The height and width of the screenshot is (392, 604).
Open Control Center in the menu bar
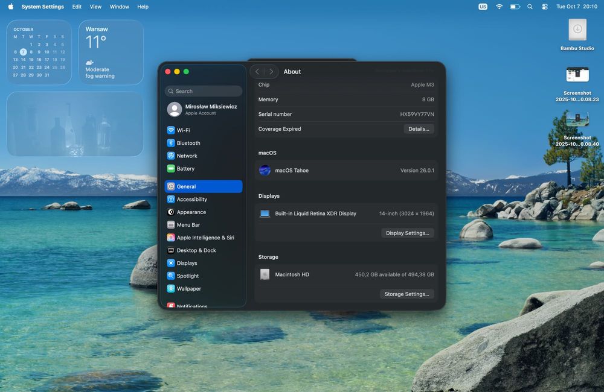click(x=545, y=7)
